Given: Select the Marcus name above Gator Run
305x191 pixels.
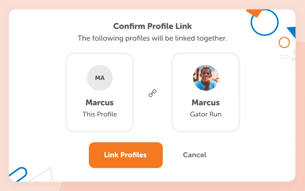Looking at the screenshot, I should [206, 102].
